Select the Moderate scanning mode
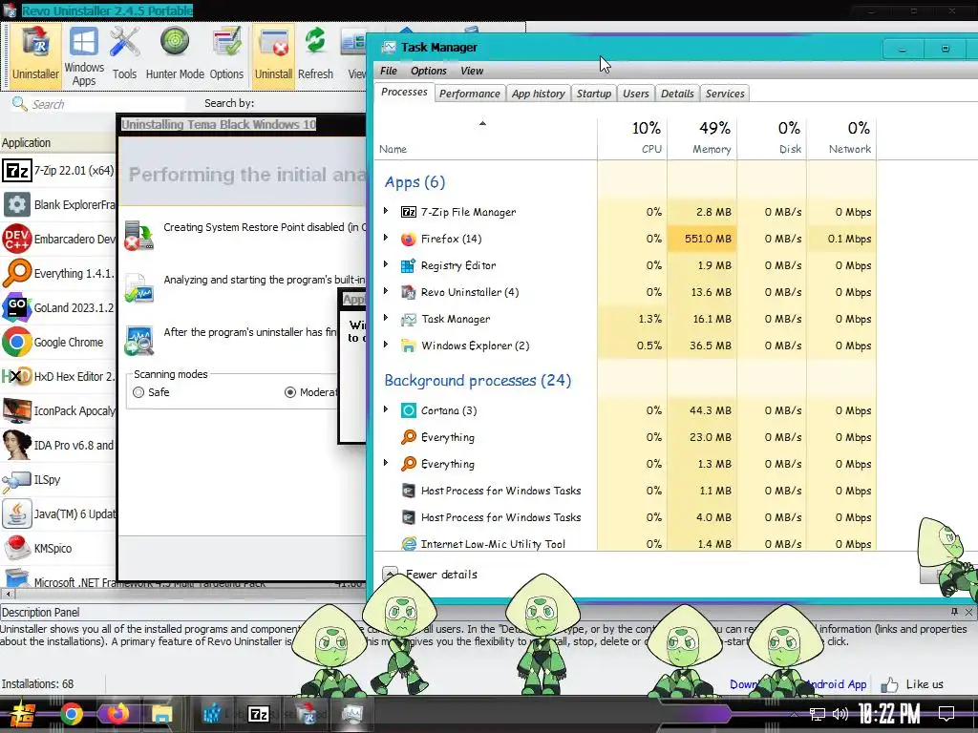Viewport: 978px width, 733px height. [312, 392]
